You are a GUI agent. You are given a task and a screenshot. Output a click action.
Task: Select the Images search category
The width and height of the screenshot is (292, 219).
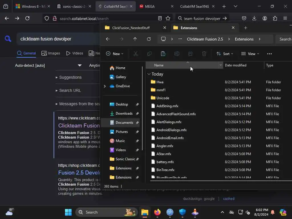tap(51, 53)
